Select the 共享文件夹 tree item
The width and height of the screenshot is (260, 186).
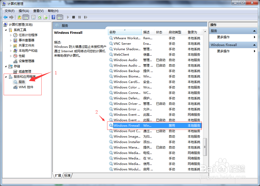[x=27, y=46]
